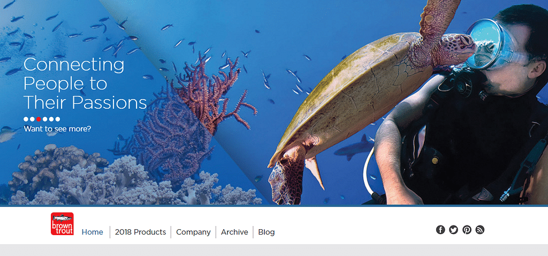Select the fourth slideshow dot
548x256 pixels.
tap(45, 119)
